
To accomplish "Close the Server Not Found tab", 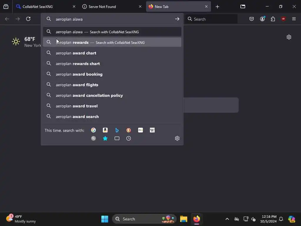I will tap(140, 6).
